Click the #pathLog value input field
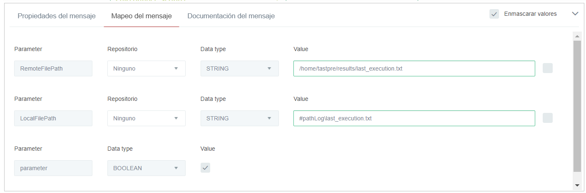The height and width of the screenshot is (193, 586). tap(414, 118)
